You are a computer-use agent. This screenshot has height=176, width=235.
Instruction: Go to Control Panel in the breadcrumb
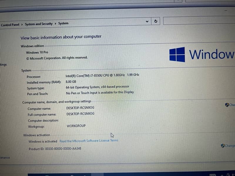10,25
